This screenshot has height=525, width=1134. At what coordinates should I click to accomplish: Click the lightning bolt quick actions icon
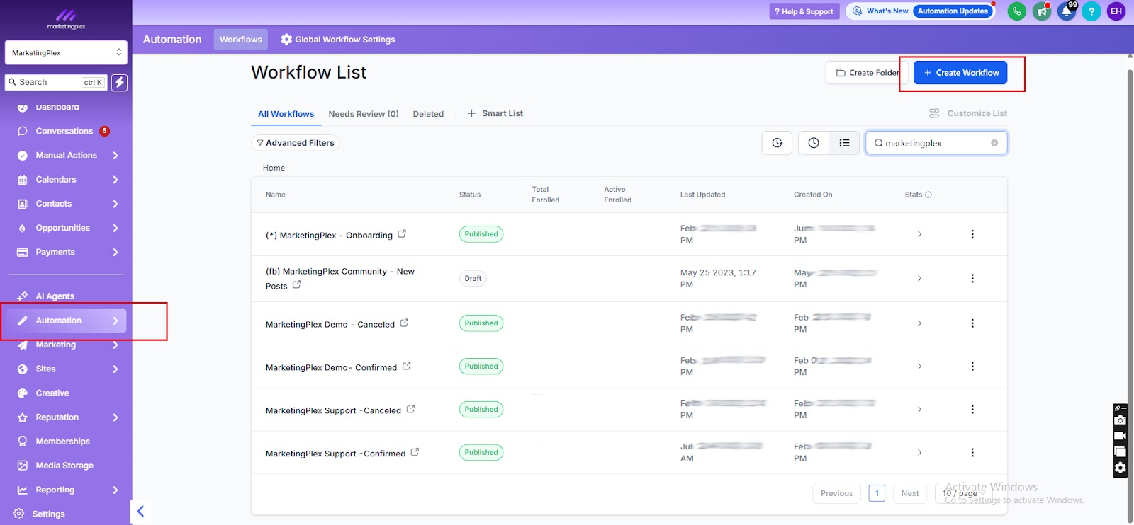[x=120, y=82]
